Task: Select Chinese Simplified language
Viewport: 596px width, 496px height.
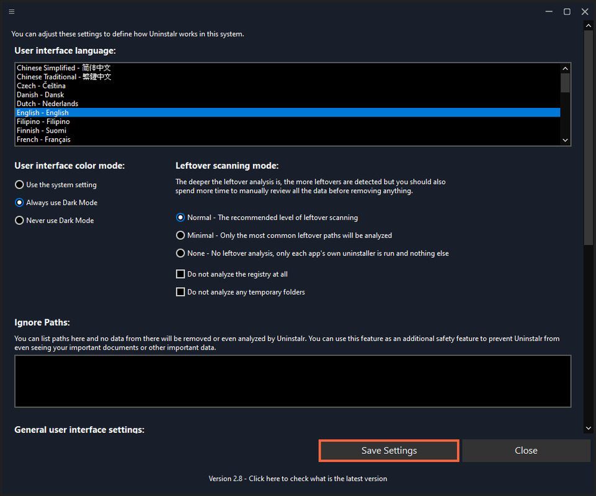Action: coord(288,68)
